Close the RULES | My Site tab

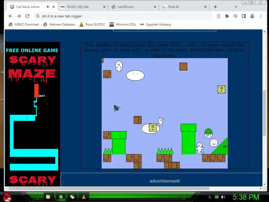104,7
